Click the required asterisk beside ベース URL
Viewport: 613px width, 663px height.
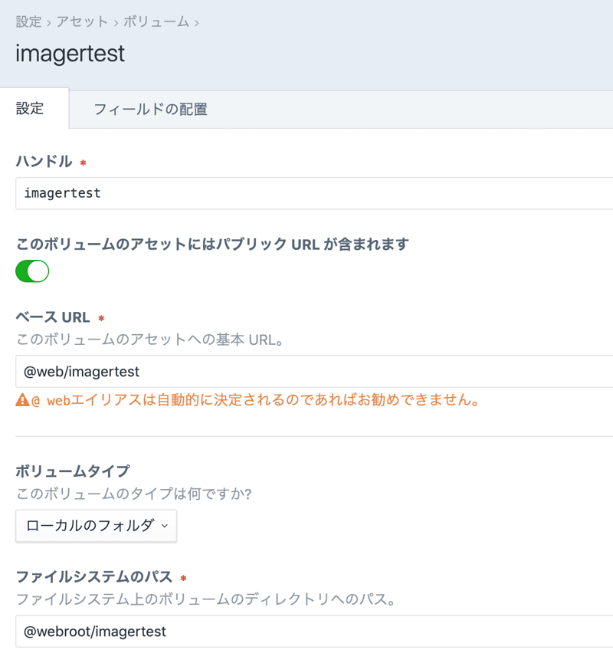(101, 318)
